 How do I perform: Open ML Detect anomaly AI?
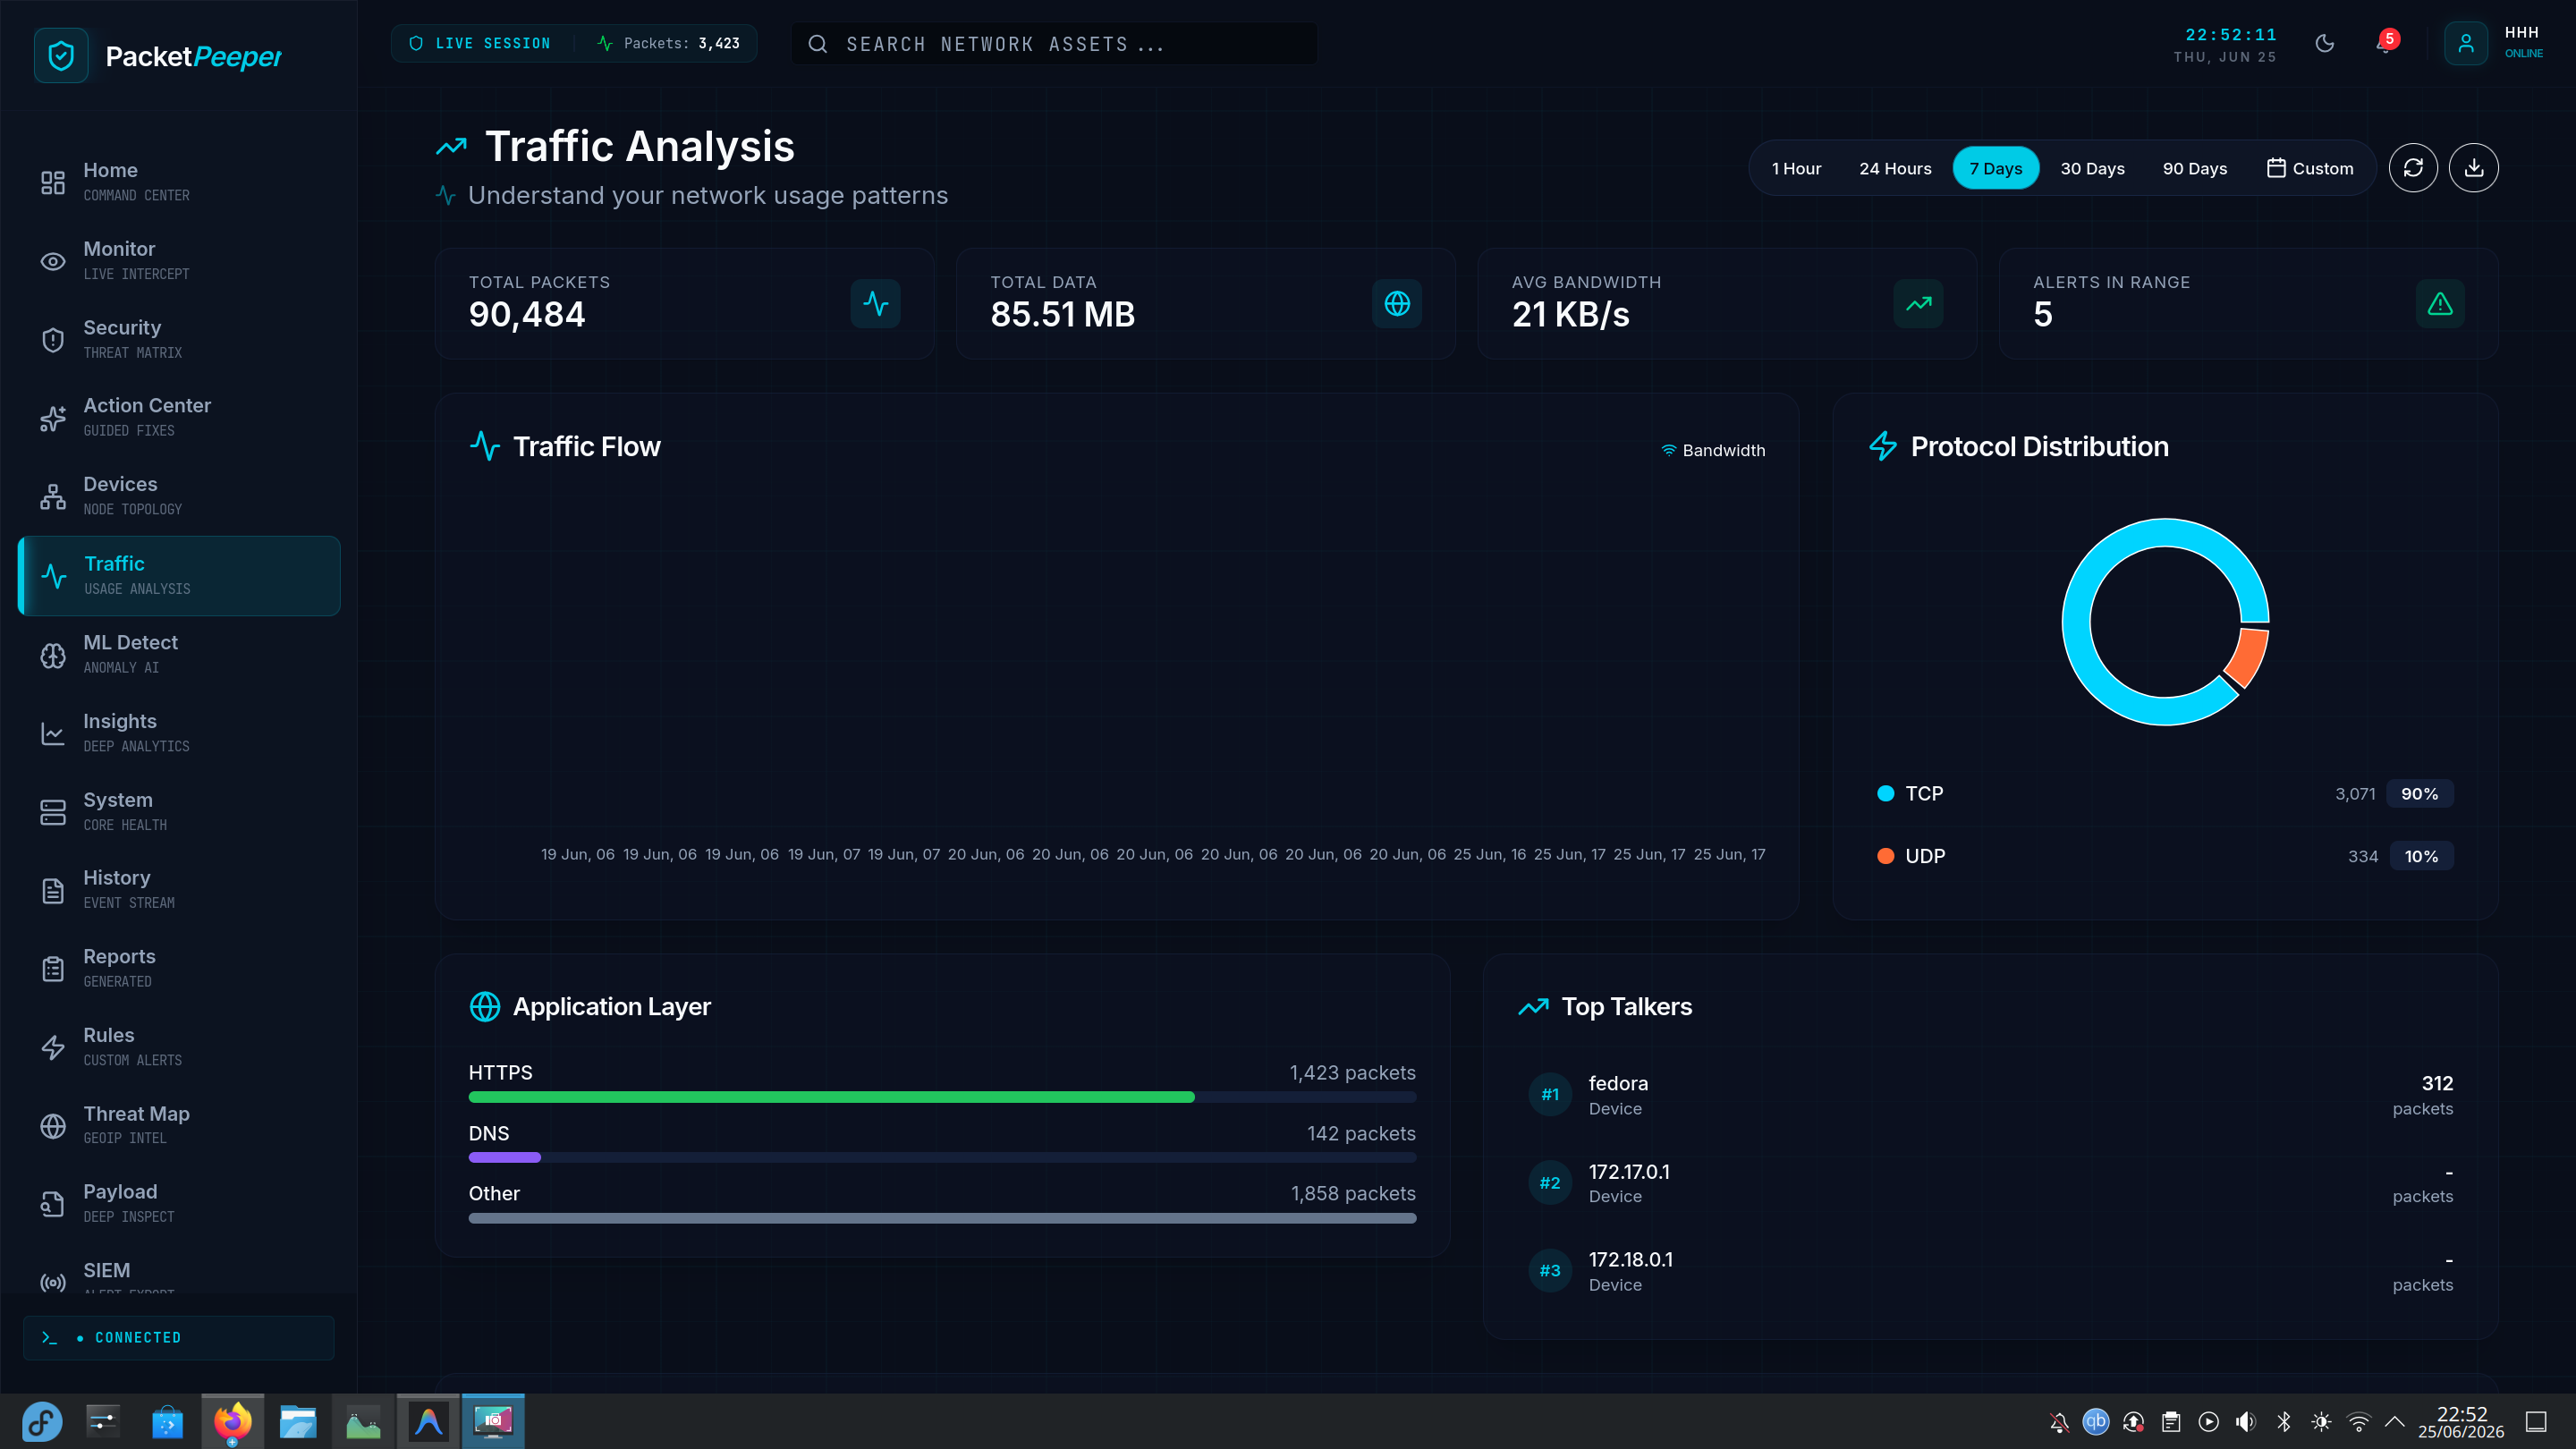point(179,654)
